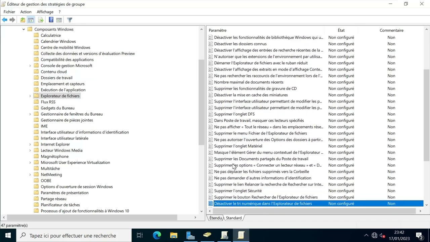Switch to the Standard tab
430x242 pixels.
coord(234,218)
